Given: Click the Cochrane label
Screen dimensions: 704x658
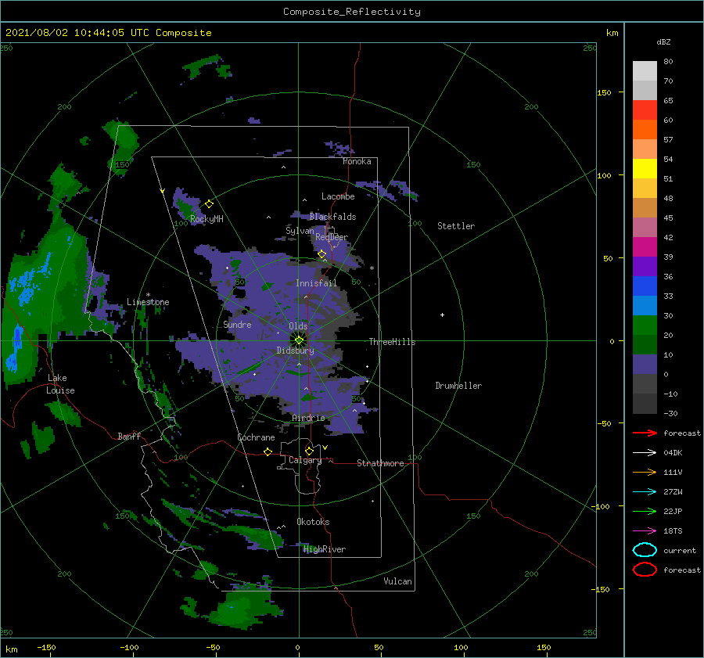Looking at the screenshot, I should (x=256, y=437).
